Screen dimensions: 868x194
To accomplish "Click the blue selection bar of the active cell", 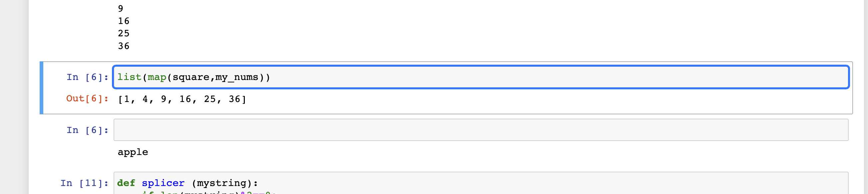I will (x=41, y=88).
